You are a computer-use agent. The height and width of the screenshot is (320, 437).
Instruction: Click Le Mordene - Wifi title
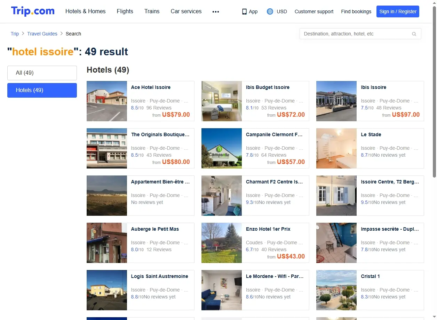pos(275,276)
